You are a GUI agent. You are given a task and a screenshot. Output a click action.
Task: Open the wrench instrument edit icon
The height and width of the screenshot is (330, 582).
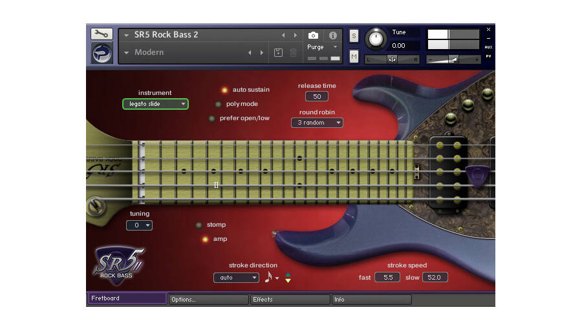[x=102, y=34]
